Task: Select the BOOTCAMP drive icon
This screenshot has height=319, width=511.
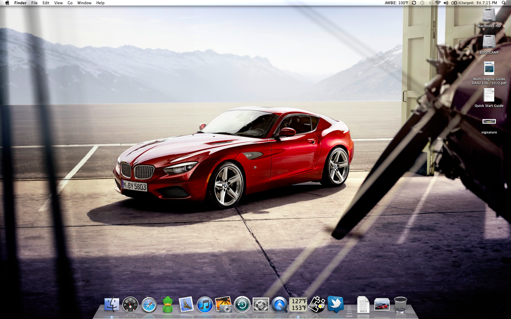Action: (x=489, y=42)
